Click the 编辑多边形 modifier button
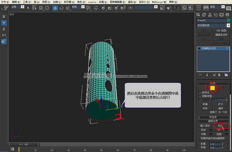Viewport: 232px width, 152px height. (221, 35)
